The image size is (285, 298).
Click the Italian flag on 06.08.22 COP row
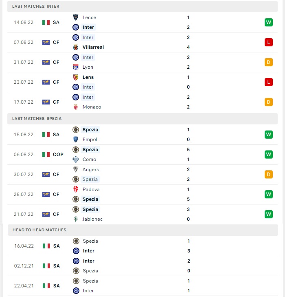tap(46, 154)
